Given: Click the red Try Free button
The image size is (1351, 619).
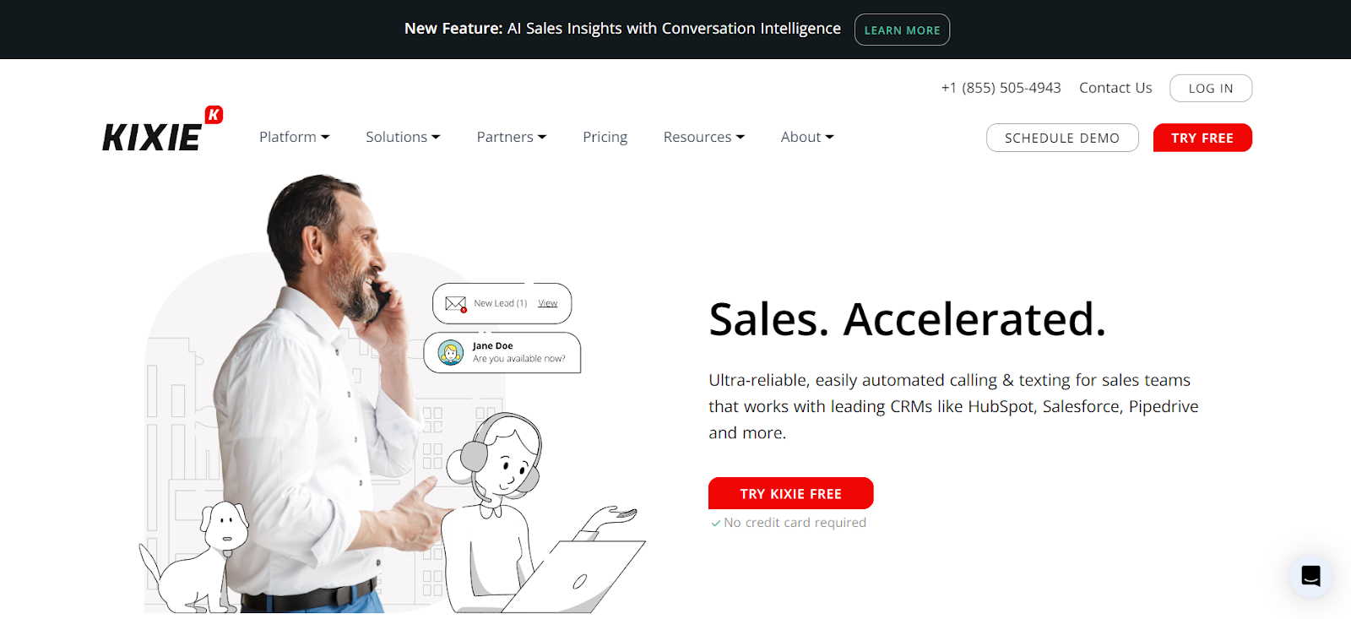Looking at the screenshot, I should tap(1202, 138).
